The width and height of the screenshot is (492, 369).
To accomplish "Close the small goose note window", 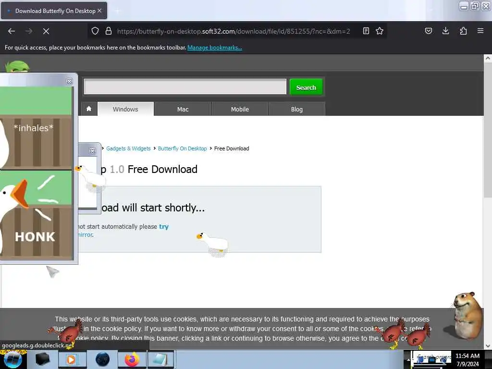I will 92,151.
